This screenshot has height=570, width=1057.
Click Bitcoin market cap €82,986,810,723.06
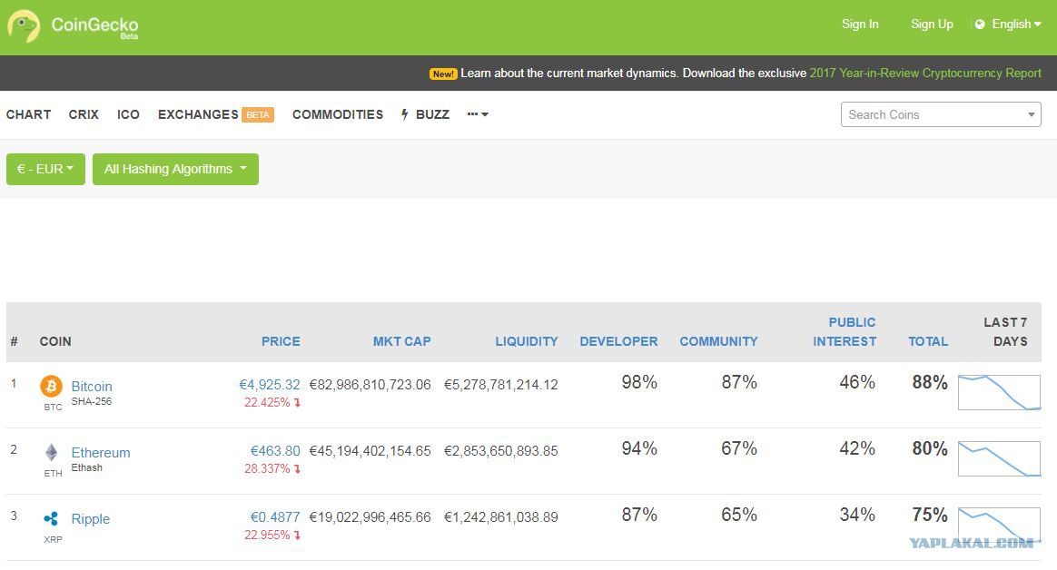[370, 385]
